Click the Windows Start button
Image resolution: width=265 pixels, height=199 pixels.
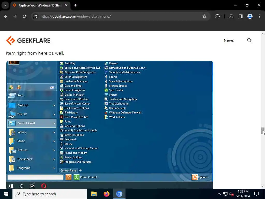click(6, 194)
